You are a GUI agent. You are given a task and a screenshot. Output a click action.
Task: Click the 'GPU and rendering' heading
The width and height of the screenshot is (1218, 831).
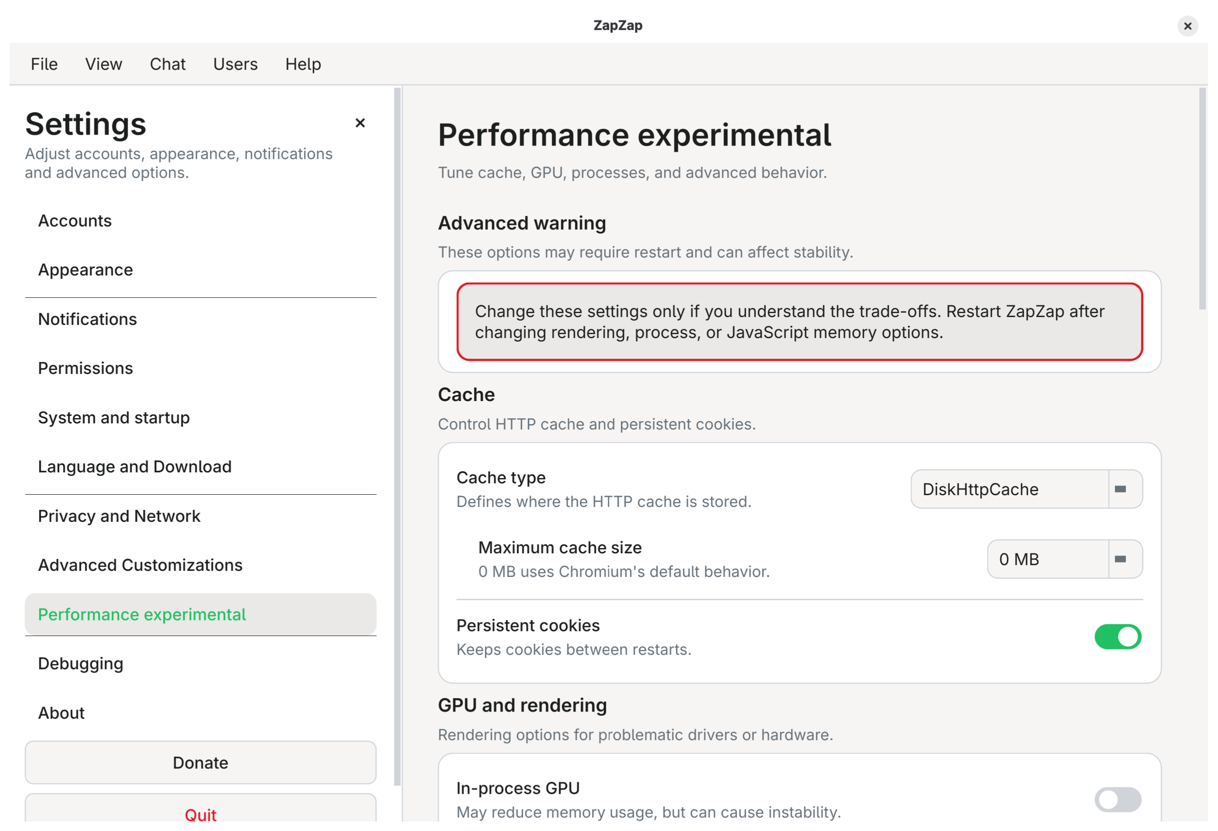tap(522, 706)
